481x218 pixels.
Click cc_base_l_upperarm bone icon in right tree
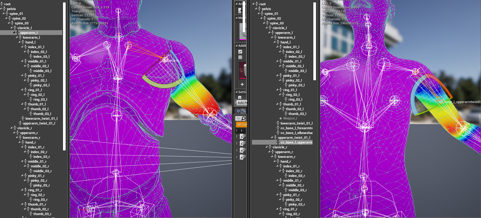coord(278,142)
